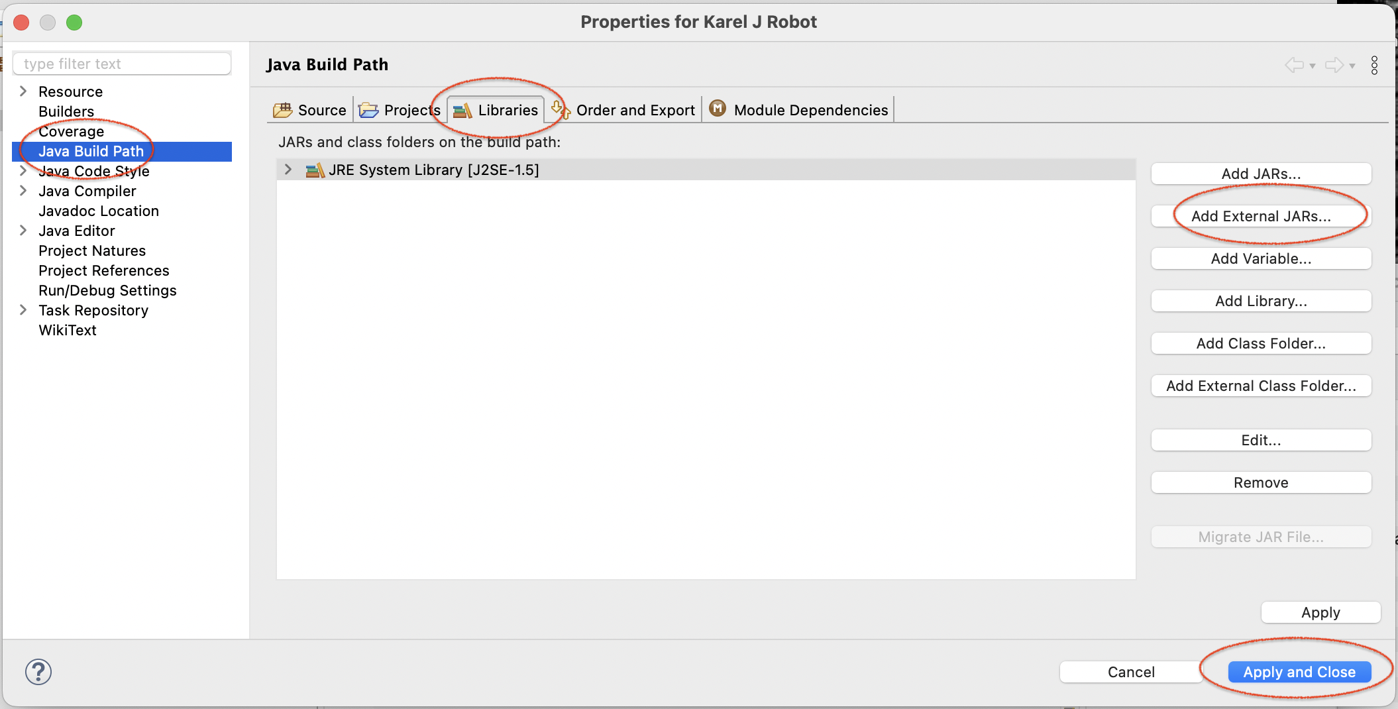Screen dimensions: 1398x709
Task: Select the JRE System Library books icon
Action: pyautogui.click(x=315, y=170)
